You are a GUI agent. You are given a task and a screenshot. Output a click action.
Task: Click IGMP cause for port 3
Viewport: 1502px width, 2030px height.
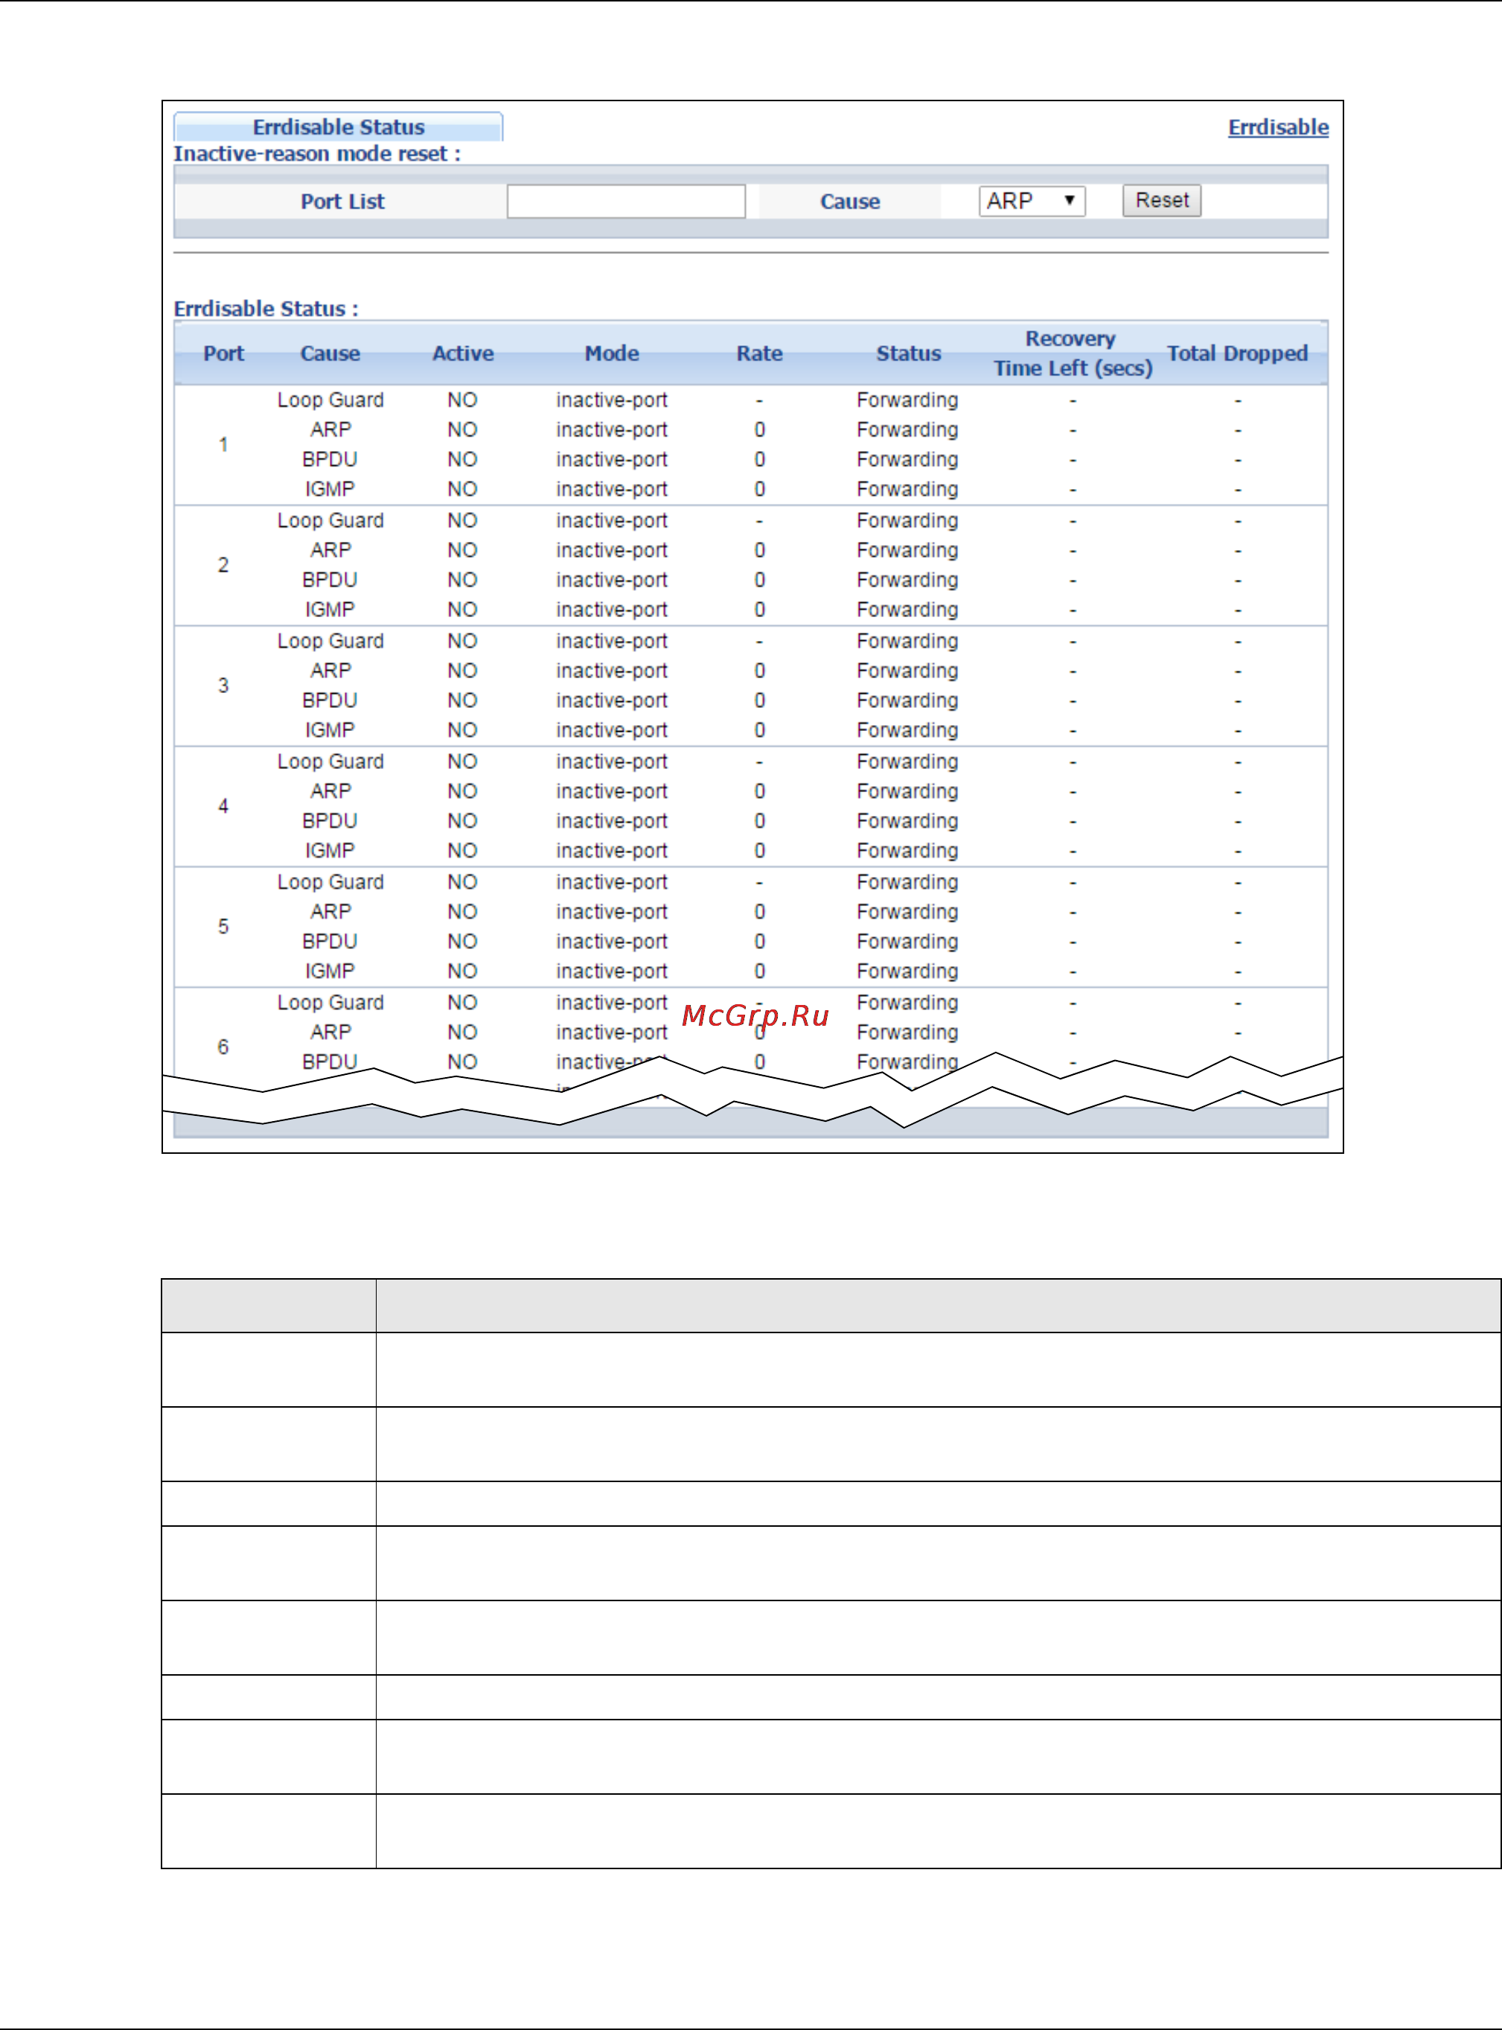[x=330, y=730]
